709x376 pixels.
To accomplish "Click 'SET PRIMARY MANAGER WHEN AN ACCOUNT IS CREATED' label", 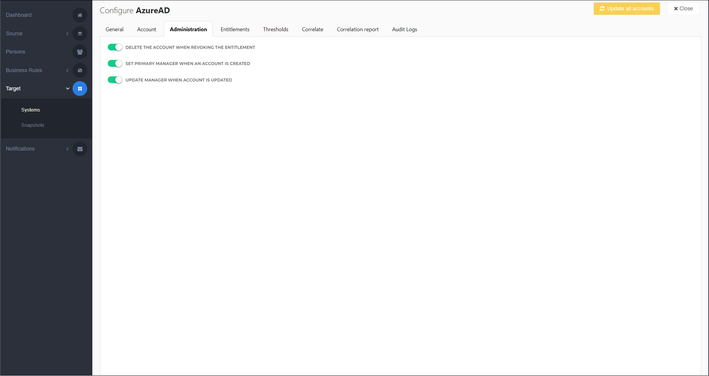I will point(188,64).
